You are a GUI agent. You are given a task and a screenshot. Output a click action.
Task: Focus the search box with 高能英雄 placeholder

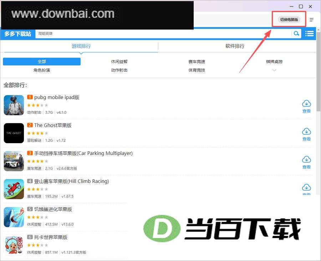coord(163,33)
